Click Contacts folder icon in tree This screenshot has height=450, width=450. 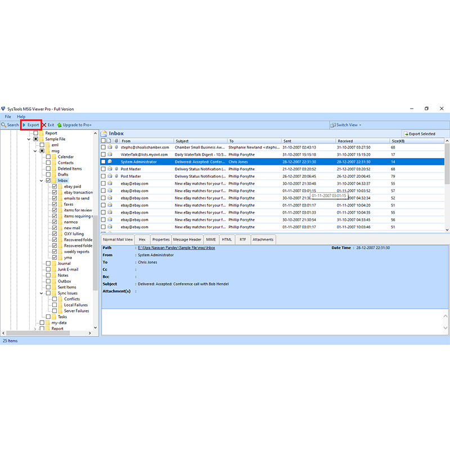tap(54, 163)
